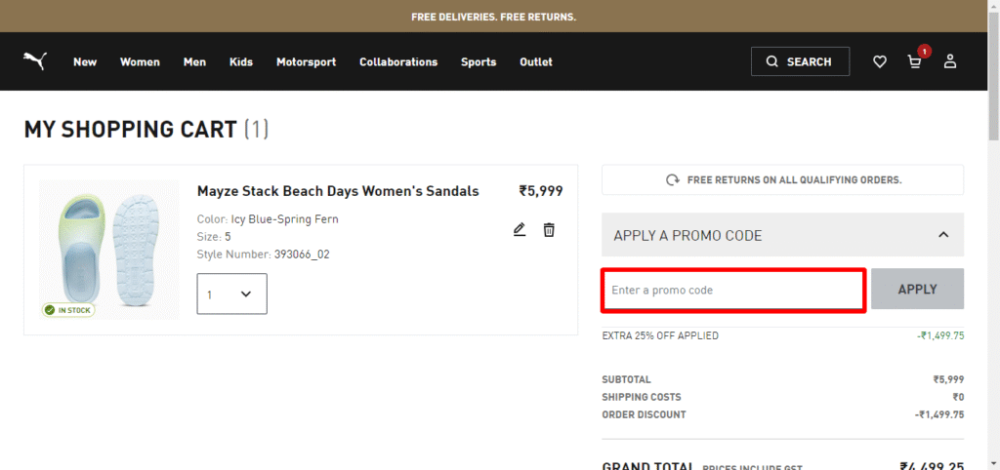
Task: Click the search magnifier icon
Action: (772, 61)
